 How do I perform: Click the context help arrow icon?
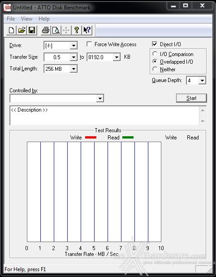pos(87,30)
